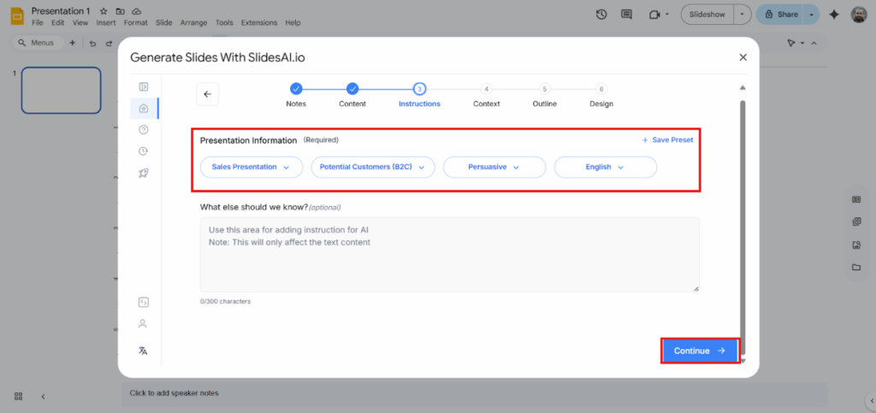Viewport: 876px width, 413px height.
Task: Click the version history icon in top bar
Action: [601, 15]
